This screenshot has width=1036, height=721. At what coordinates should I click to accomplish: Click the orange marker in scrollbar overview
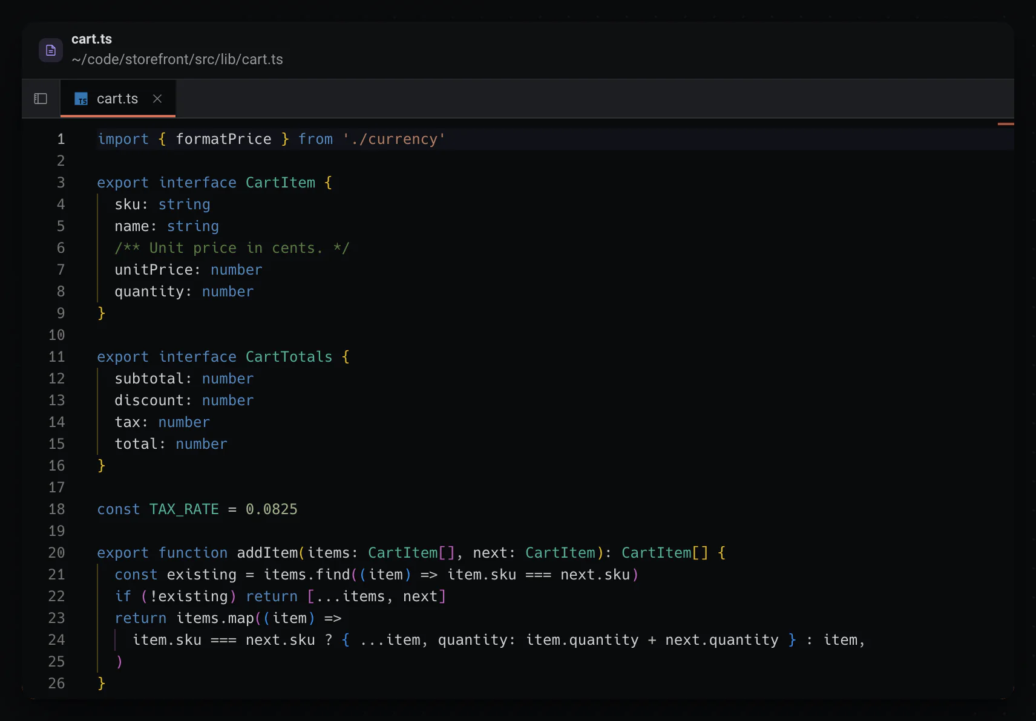pos(1006,124)
